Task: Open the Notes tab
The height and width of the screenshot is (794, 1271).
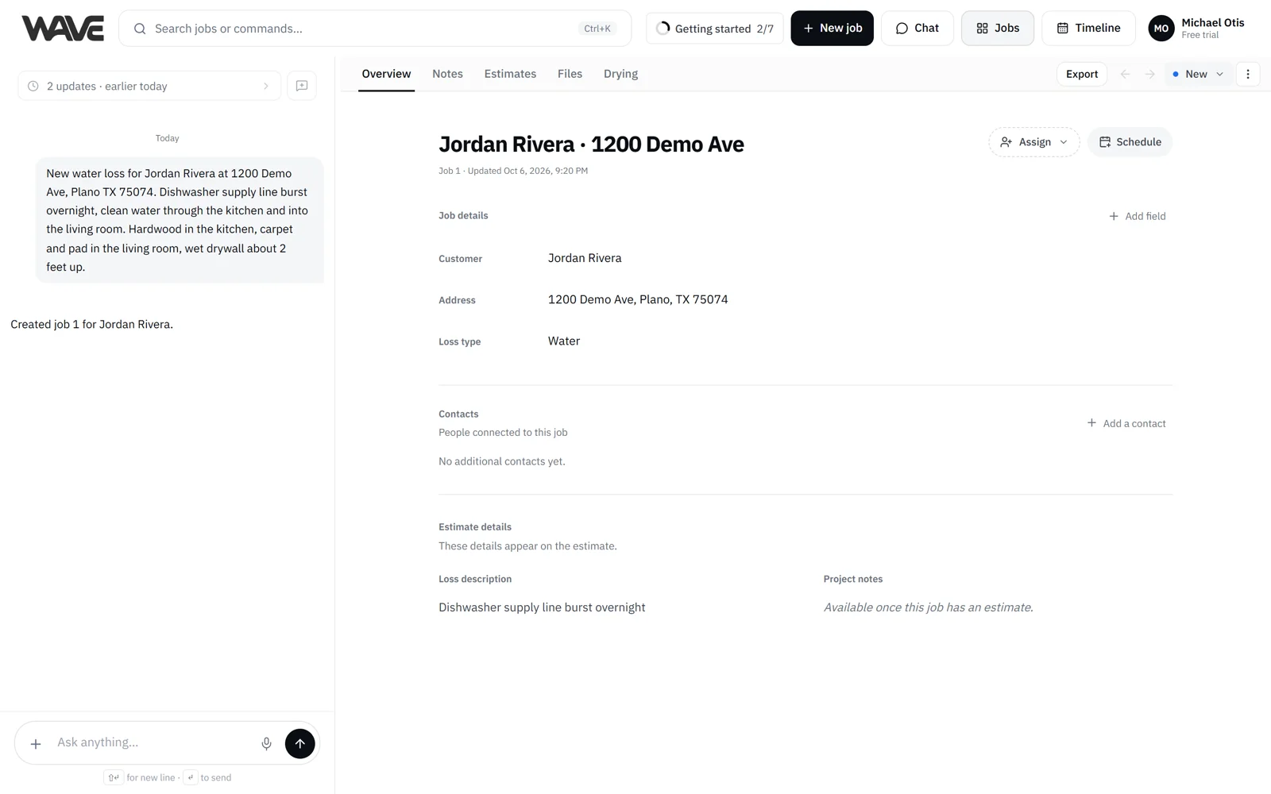Action: click(x=447, y=74)
